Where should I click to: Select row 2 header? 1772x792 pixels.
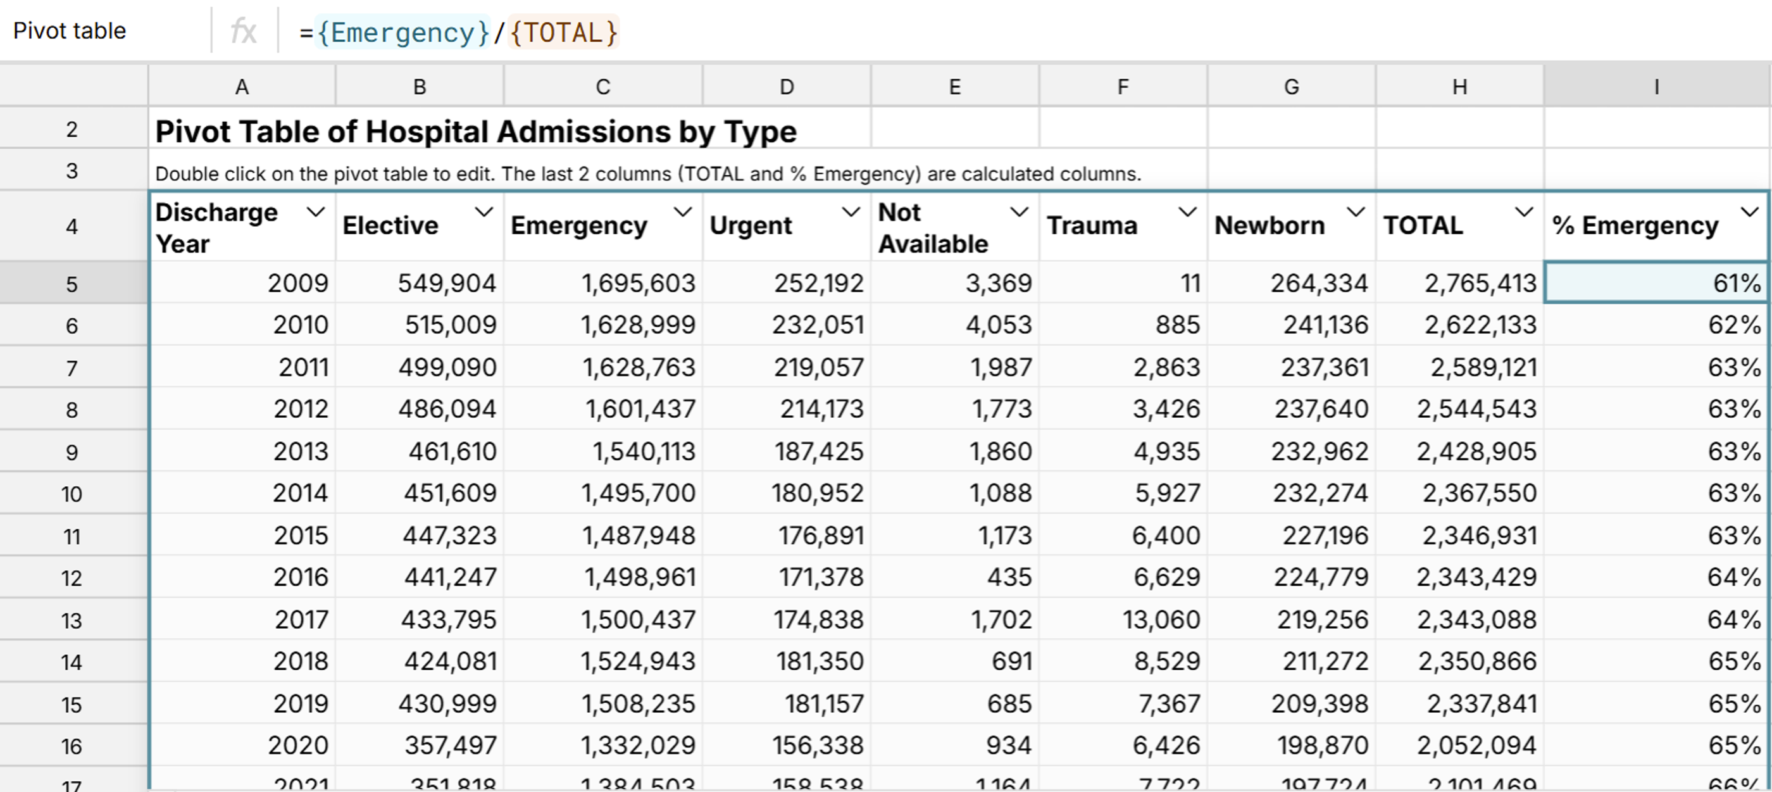tap(73, 129)
